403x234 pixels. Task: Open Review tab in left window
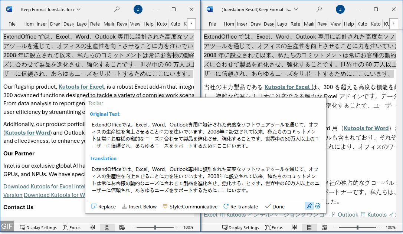(x=122, y=24)
